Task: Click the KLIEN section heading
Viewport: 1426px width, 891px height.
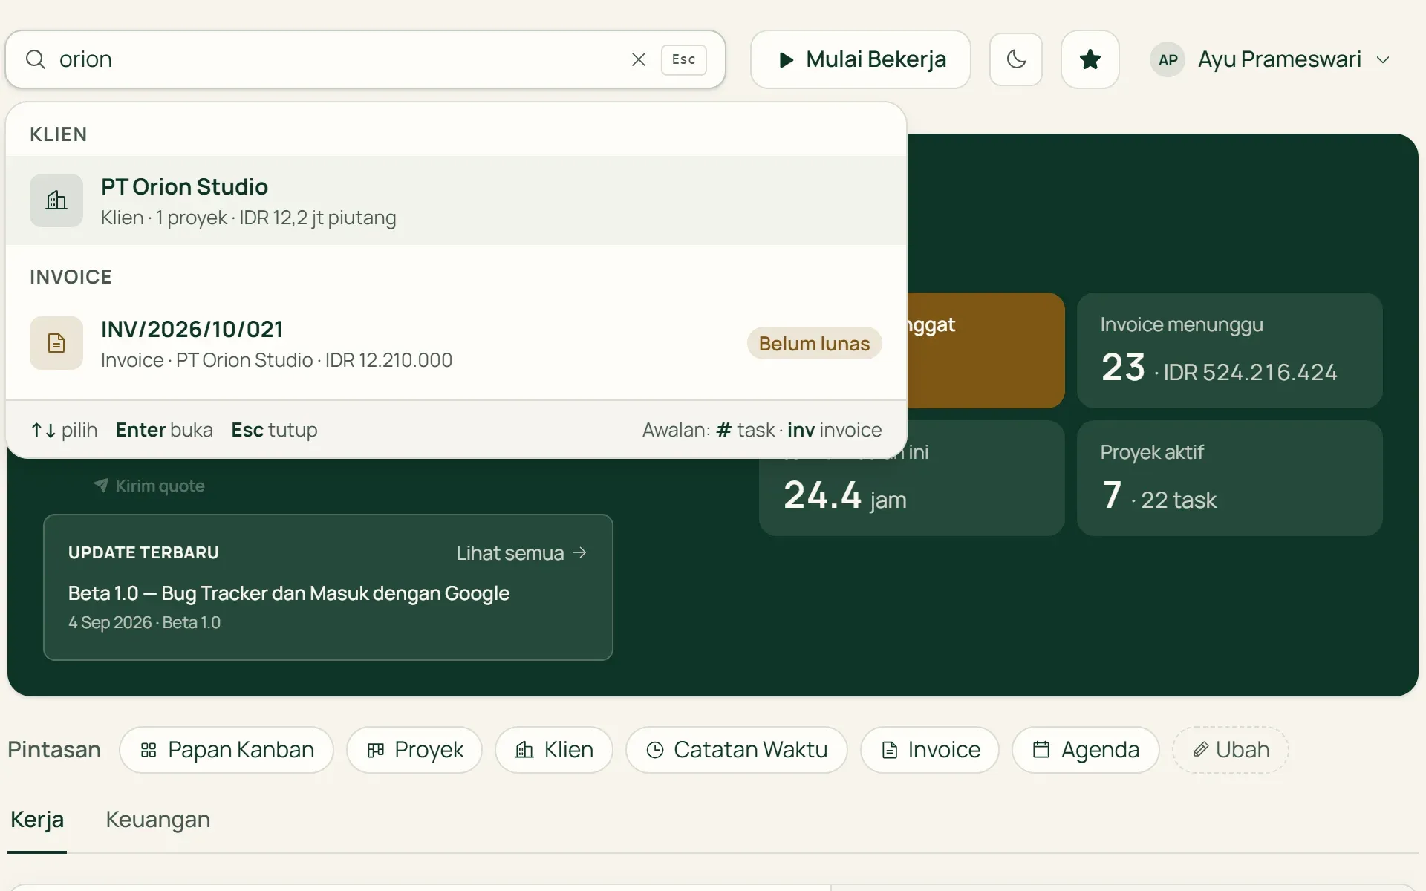Action: (x=59, y=134)
